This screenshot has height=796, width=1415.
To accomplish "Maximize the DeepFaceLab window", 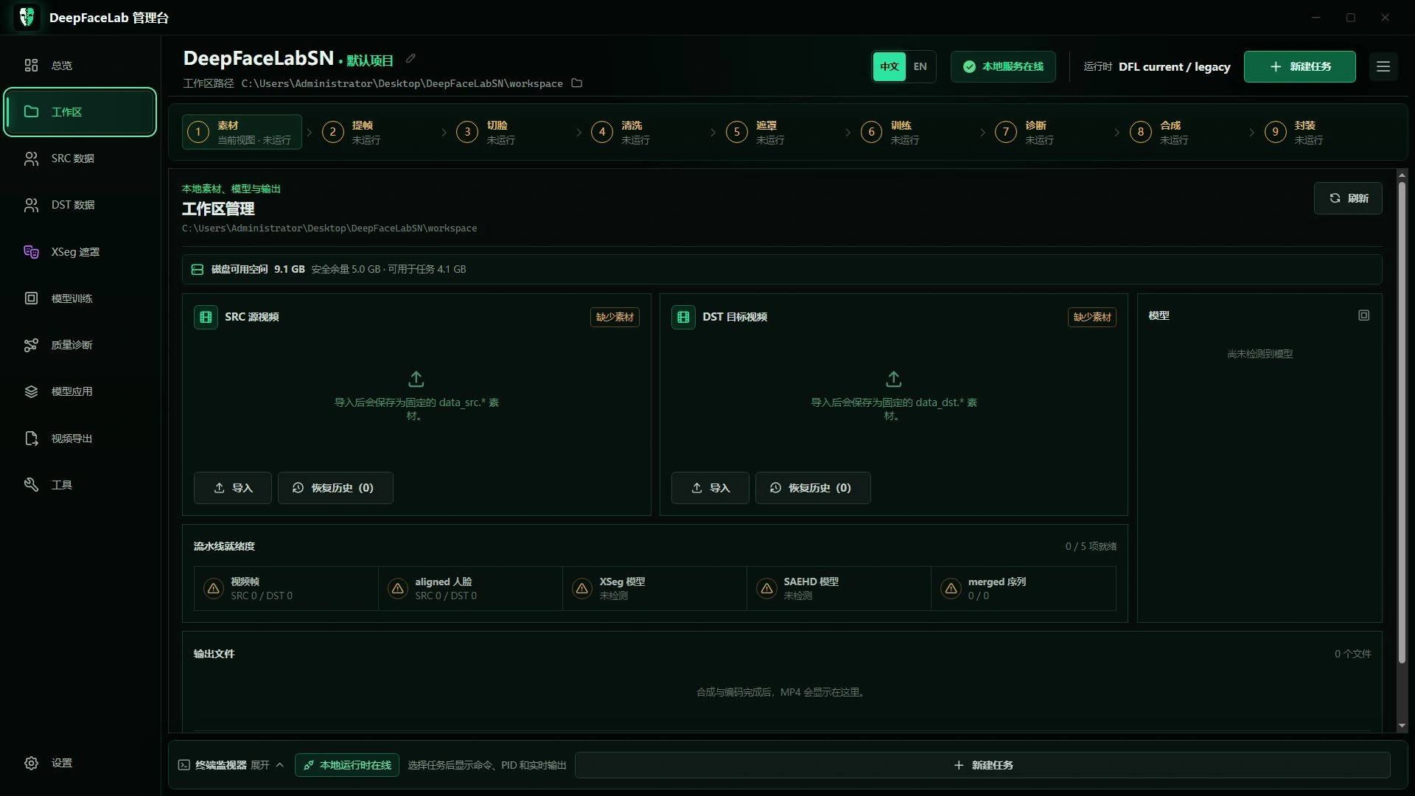I will coord(1351,17).
